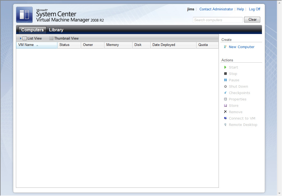Screen dimensions: 282x196
Task: Click the Remove X icon
Action: click(225, 112)
